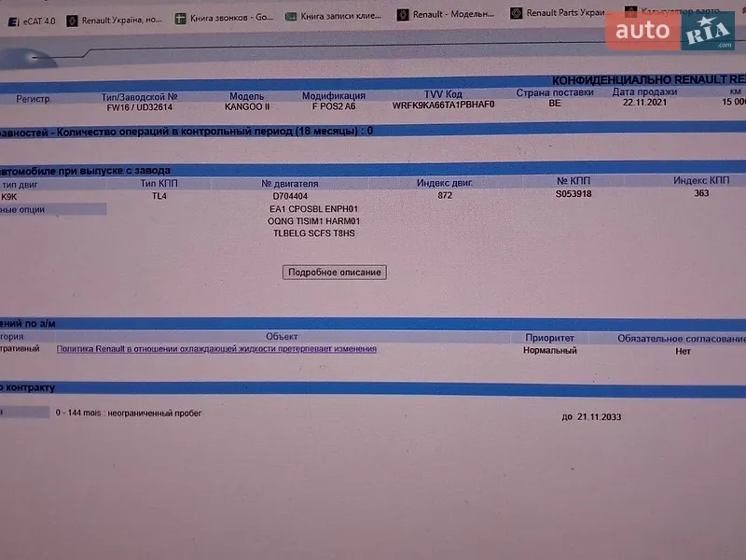
Task: Click the Книга записи клиентов table icon
Action: pos(291,17)
